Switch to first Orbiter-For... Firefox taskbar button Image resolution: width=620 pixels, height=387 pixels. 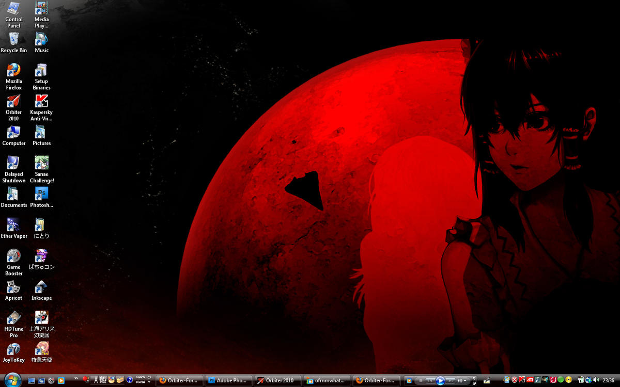(179, 380)
